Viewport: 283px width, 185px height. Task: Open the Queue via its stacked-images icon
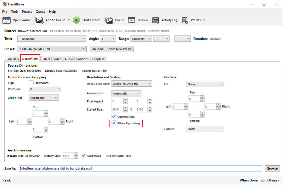click(x=109, y=20)
